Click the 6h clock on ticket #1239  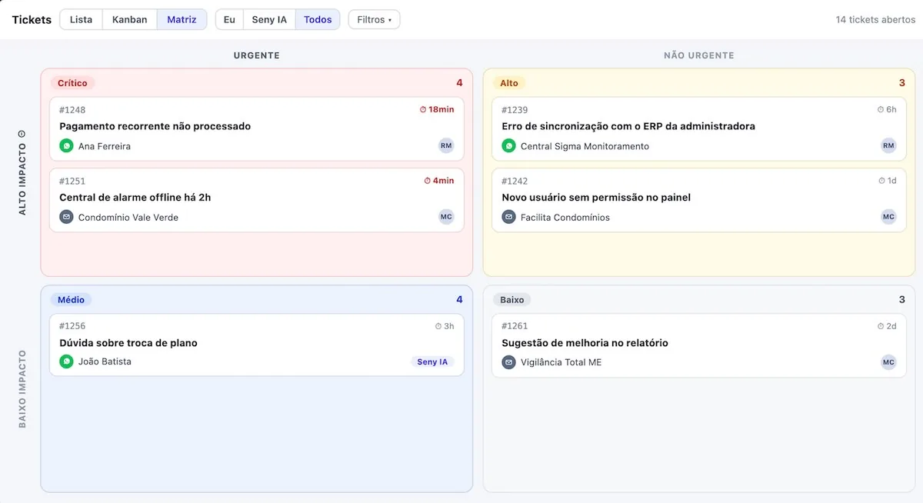[887, 109]
